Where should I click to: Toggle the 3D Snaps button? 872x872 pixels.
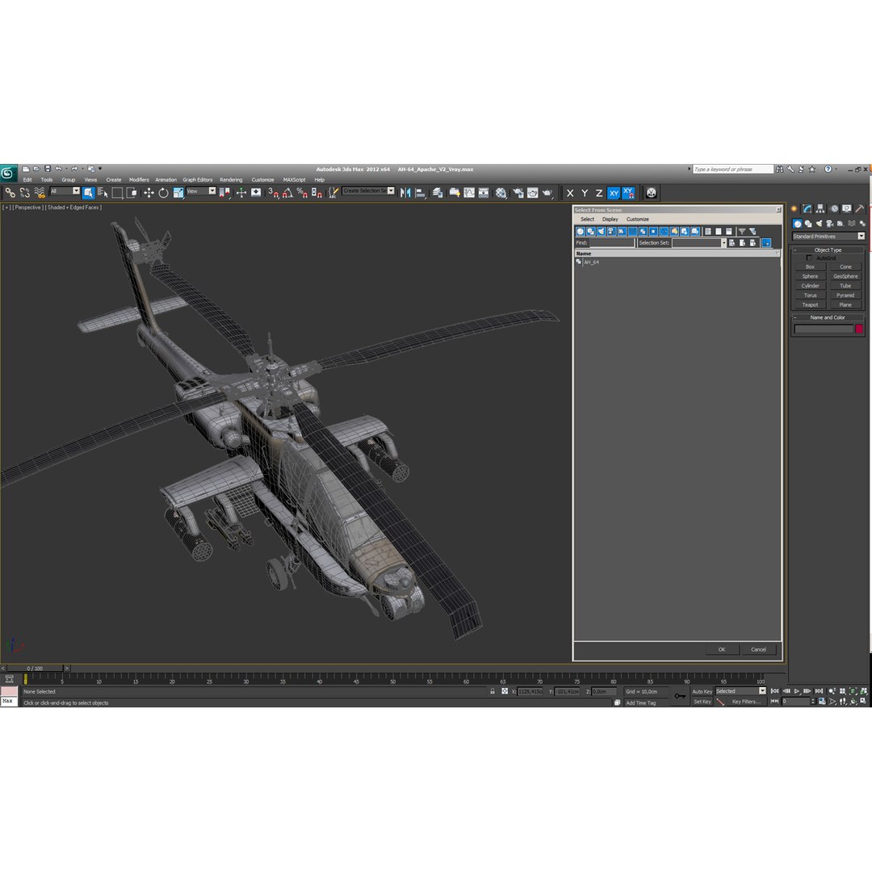pos(273,193)
